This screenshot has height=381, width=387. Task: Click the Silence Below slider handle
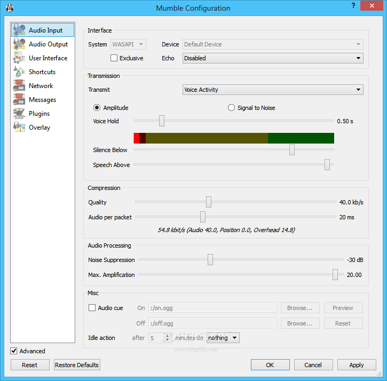(292, 149)
